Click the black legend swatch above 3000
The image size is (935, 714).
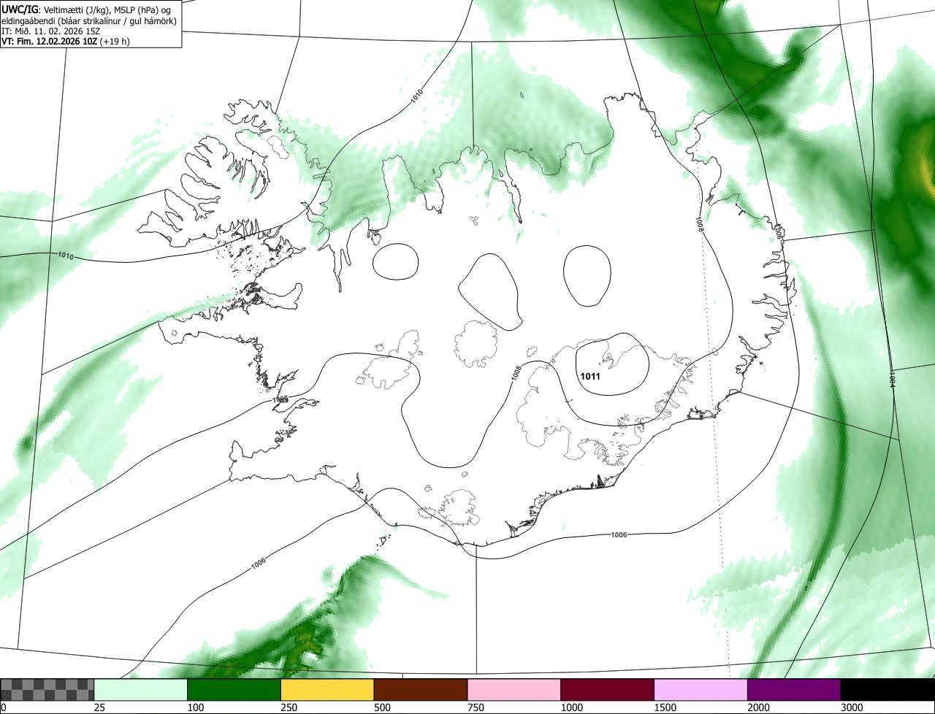pyautogui.click(x=888, y=690)
